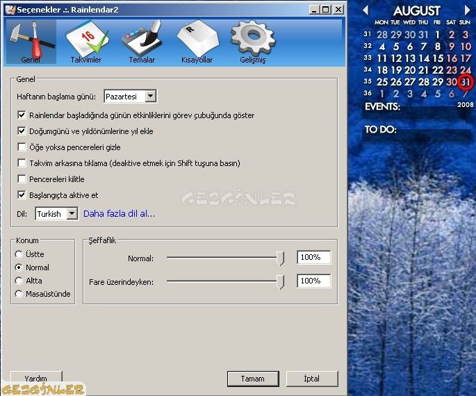This screenshot has height=396, width=476.
Task: Click the 'Fare üzerindeyken' transparency slider handle
Action: pyautogui.click(x=280, y=282)
